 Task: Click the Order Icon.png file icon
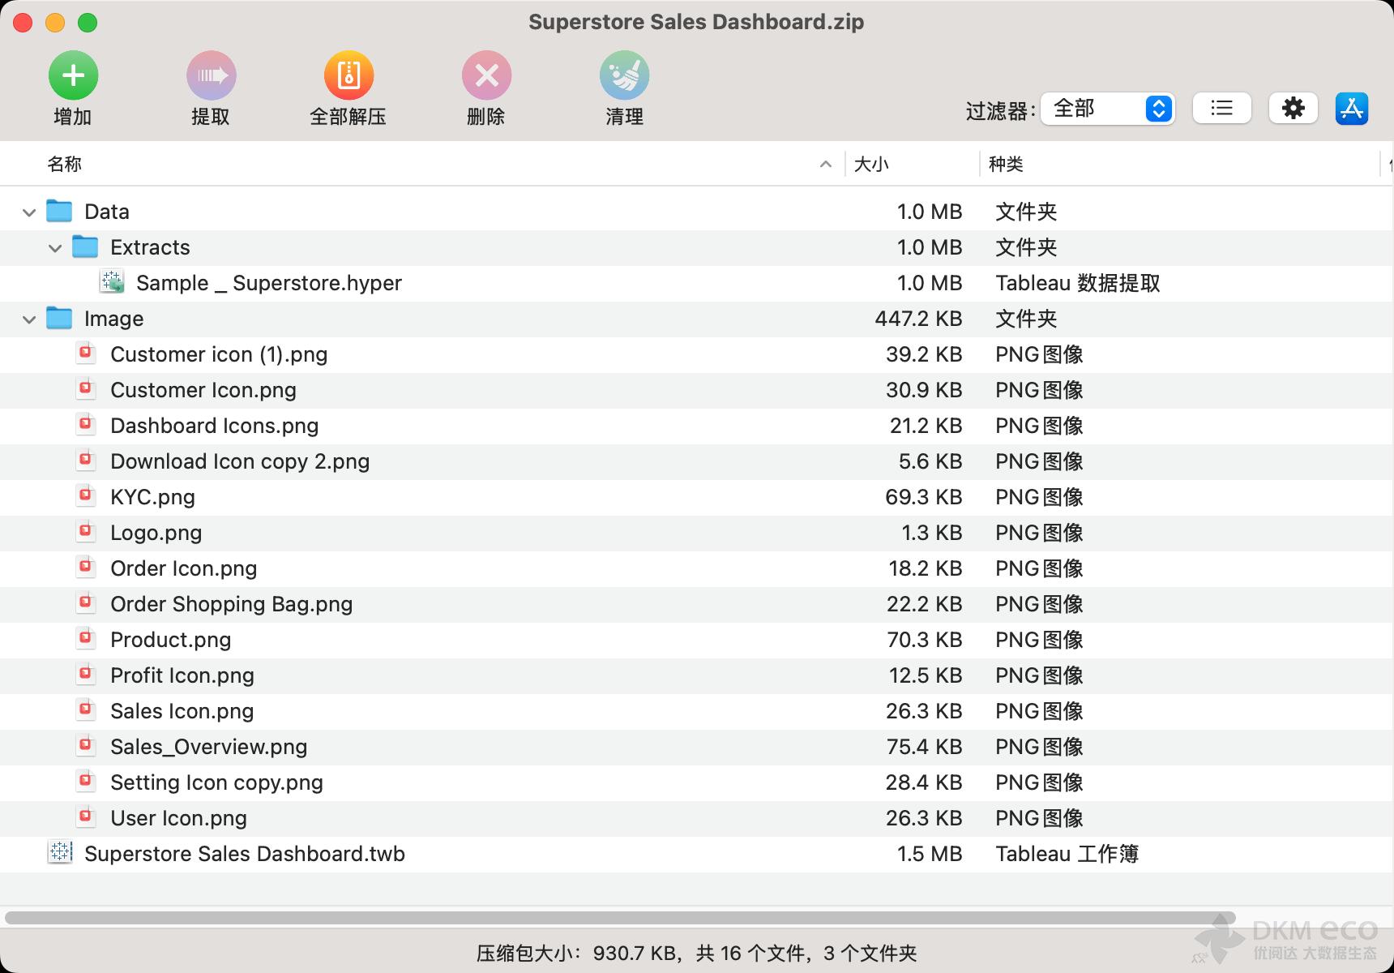click(86, 567)
